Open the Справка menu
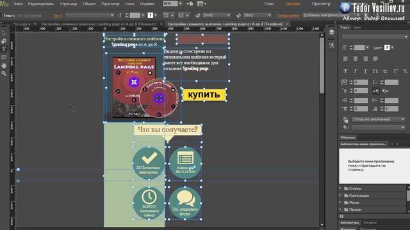The image size is (410, 230). [x=147, y=4]
